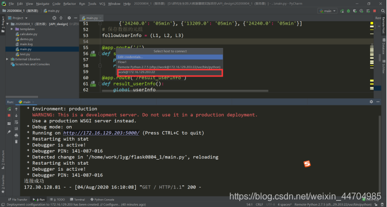Choose Remote Python 2.7.5 host entry

169,67
